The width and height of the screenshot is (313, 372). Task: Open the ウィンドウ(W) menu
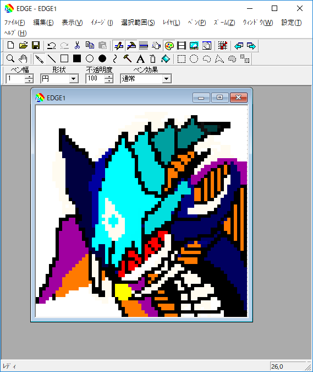pyautogui.click(x=258, y=23)
